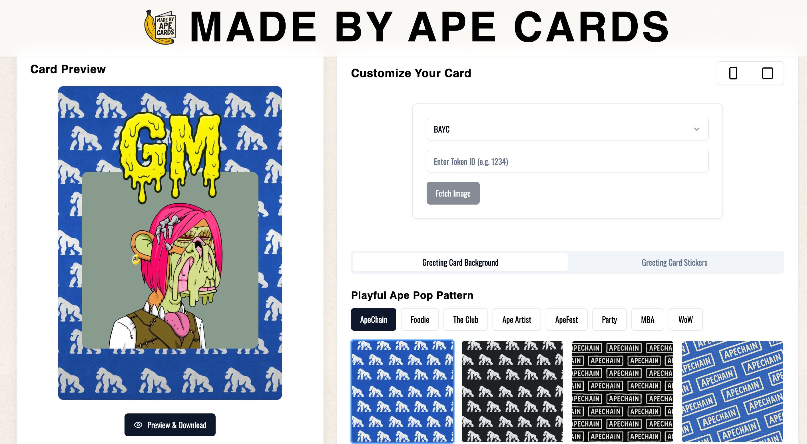Switch to square card orientation icon
807x444 pixels.
(767, 73)
